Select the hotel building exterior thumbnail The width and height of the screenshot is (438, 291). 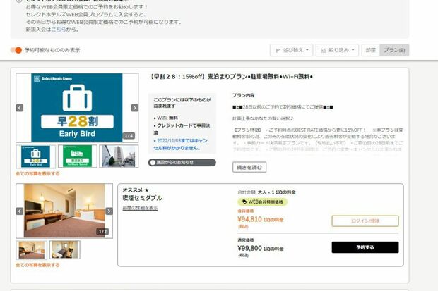[119, 156]
